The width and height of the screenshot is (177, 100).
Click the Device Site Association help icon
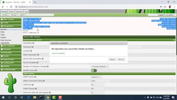point(43,59)
